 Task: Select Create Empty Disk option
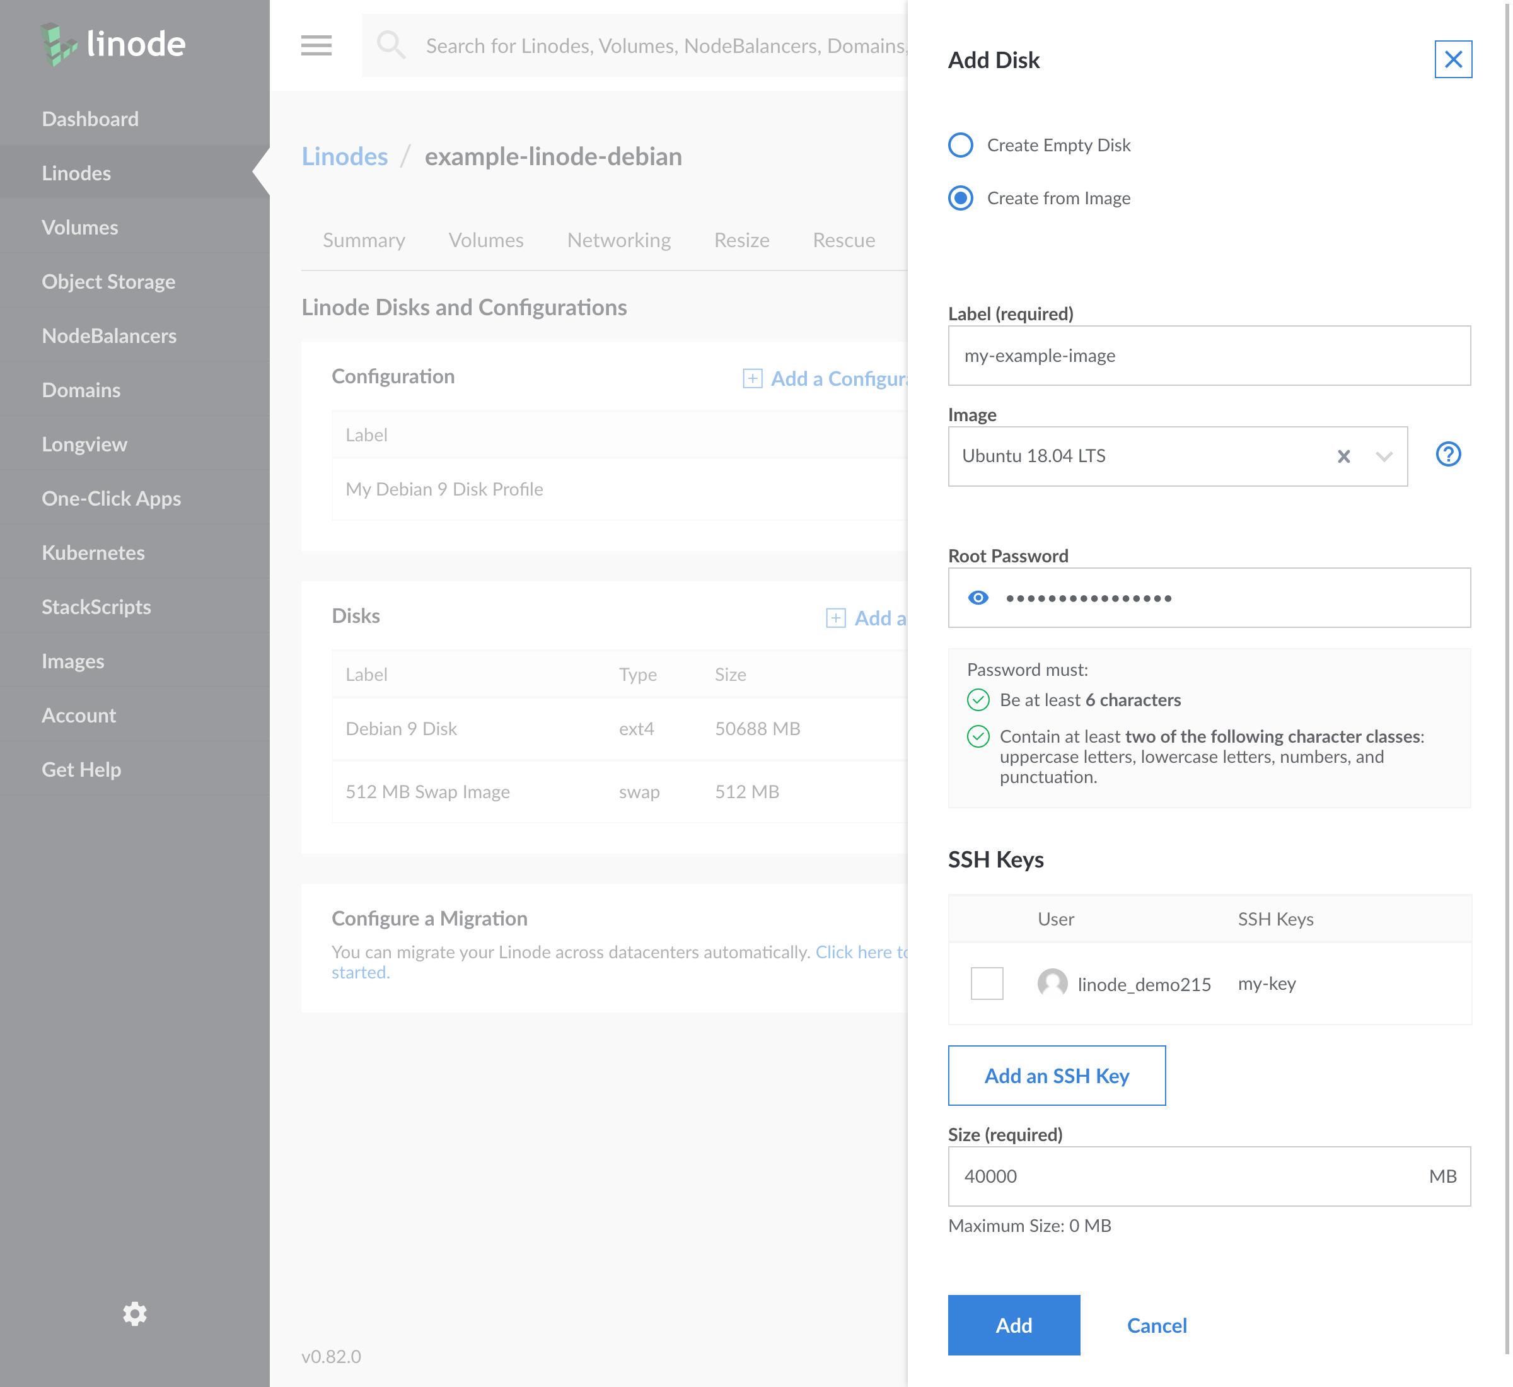[961, 145]
